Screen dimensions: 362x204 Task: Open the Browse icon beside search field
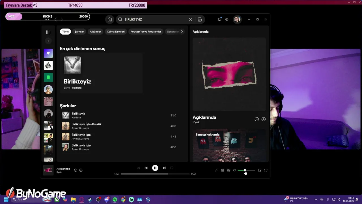click(x=200, y=20)
